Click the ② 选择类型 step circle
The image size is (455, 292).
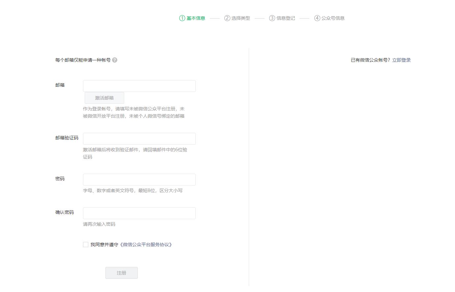[226, 18]
